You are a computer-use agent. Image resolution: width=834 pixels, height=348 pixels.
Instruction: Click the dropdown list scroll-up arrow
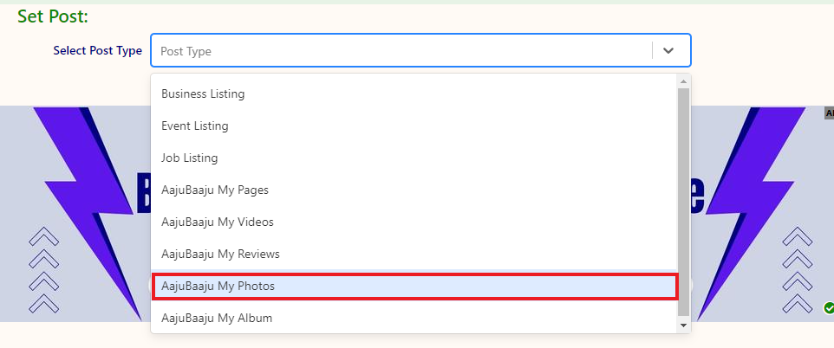pyautogui.click(x=684, y=81)
